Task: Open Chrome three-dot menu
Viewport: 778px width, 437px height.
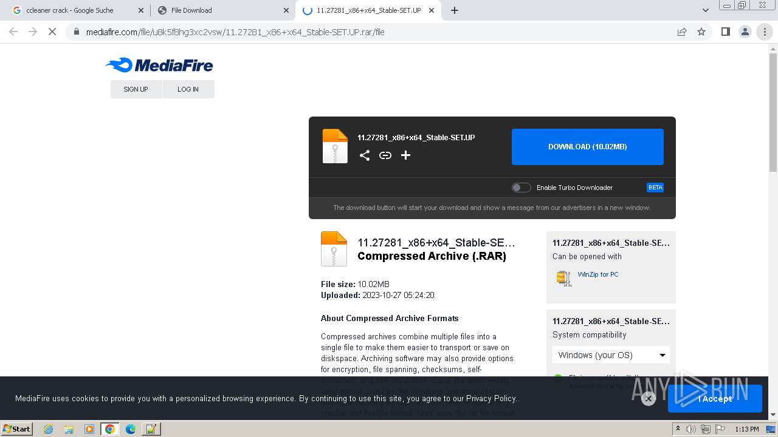Action: click(765, 32)
